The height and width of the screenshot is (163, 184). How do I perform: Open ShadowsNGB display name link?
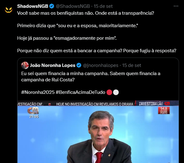pos(32,6)
